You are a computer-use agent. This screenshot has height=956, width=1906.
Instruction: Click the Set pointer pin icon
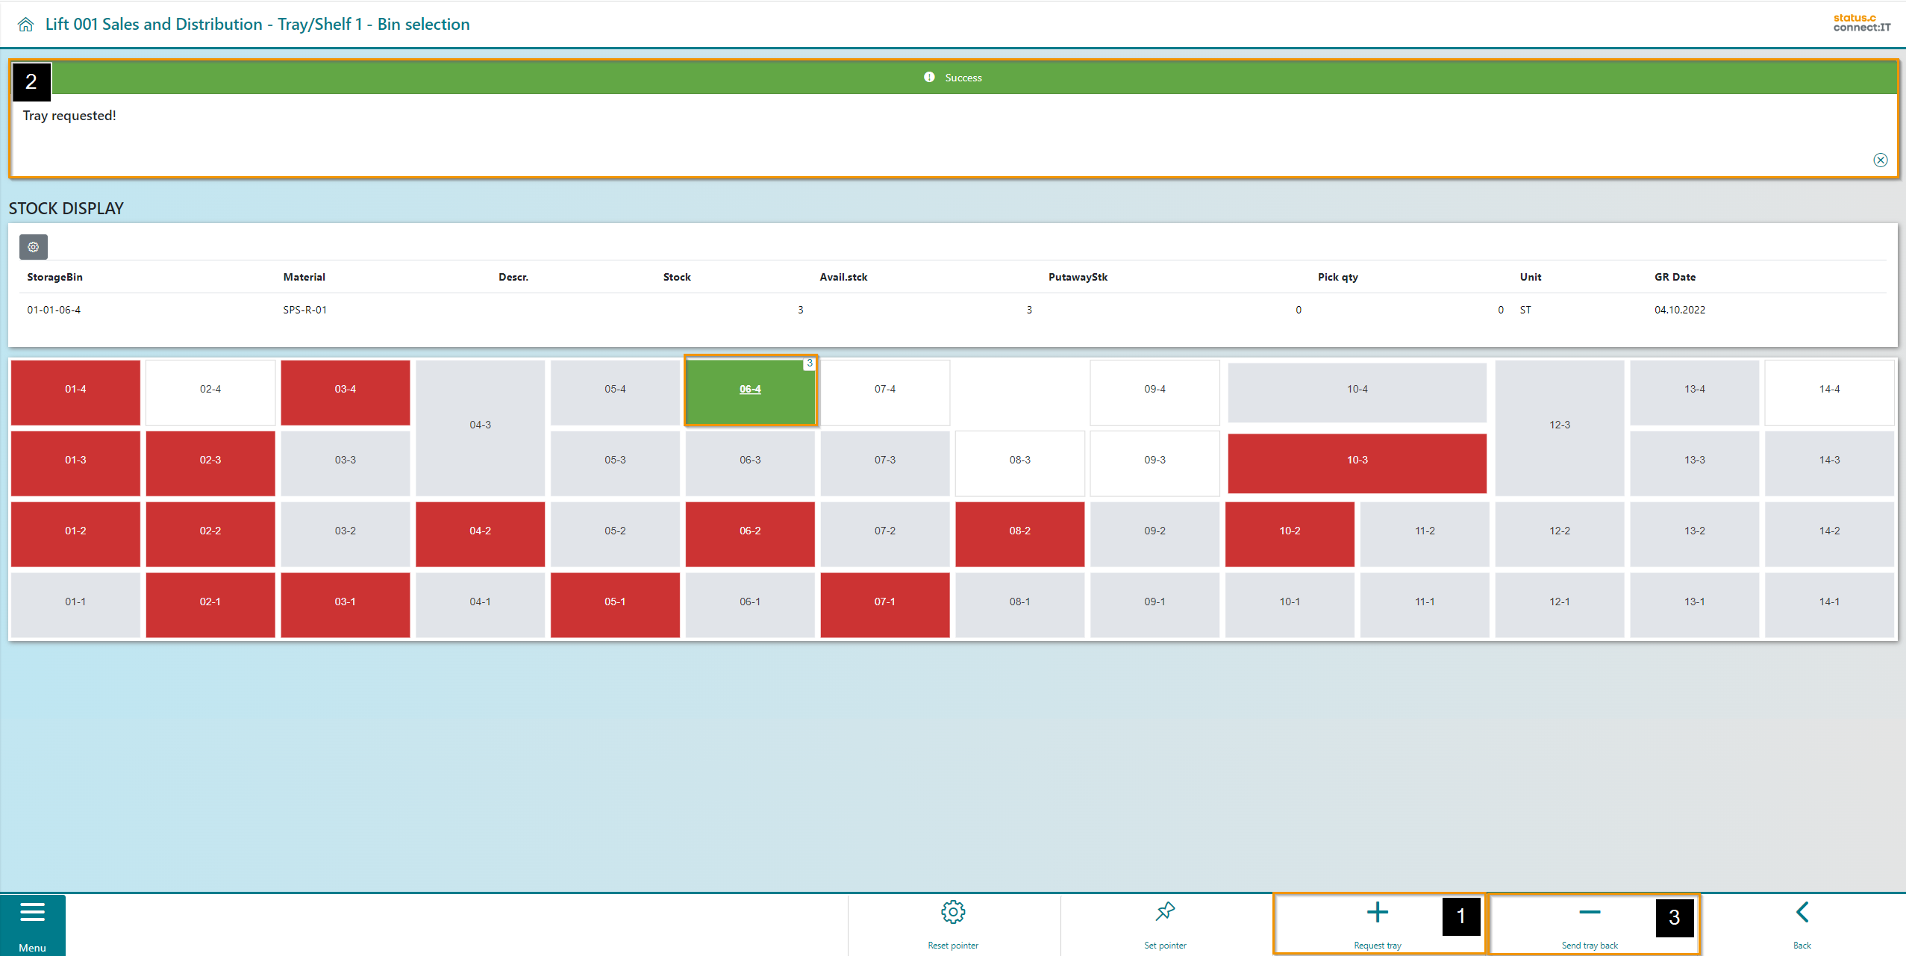pyautogui.click(x=1165, y=911)
